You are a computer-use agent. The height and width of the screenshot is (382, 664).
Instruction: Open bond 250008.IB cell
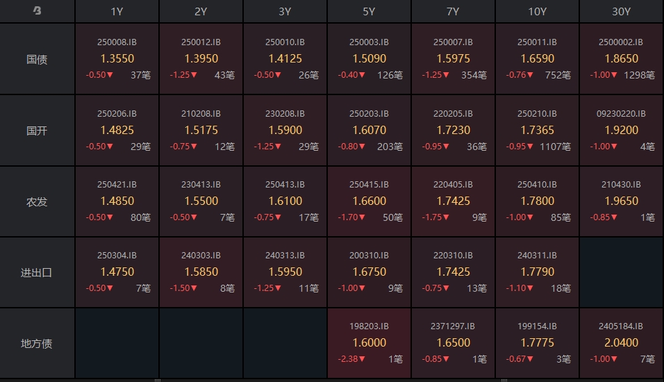[117, 59]
